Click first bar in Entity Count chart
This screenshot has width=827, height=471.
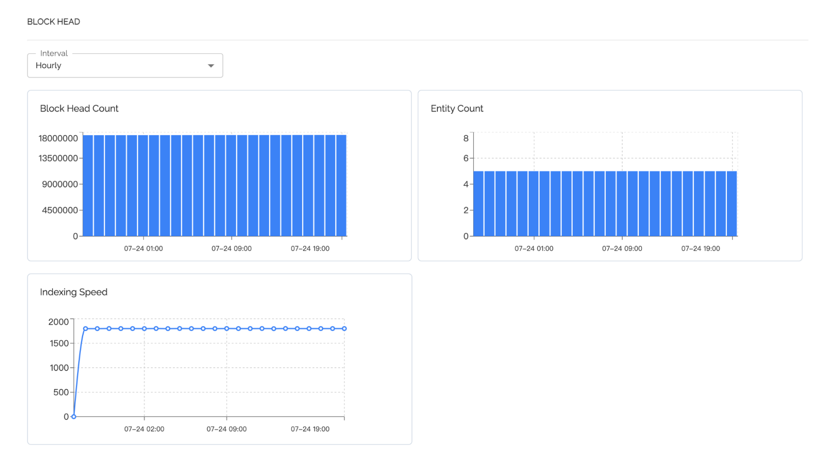click(478, 203)
